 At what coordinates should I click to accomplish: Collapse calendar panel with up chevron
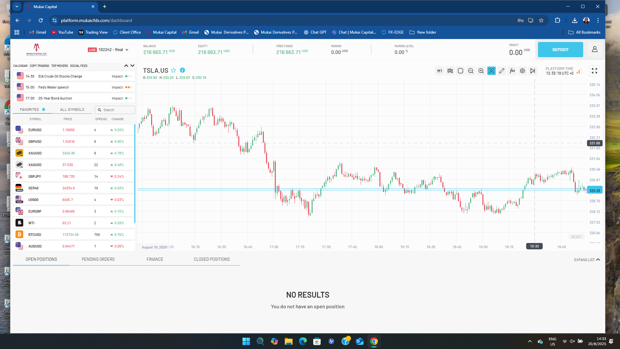[x=126, y=66]
